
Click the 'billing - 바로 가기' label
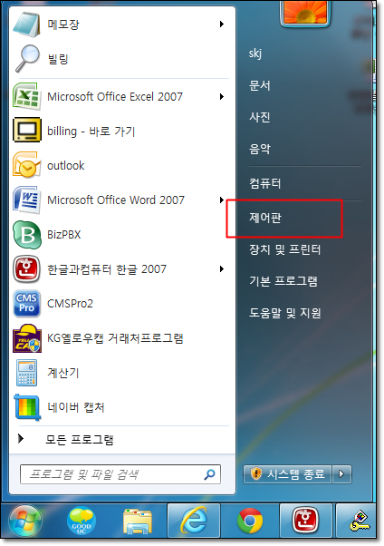point(91,131)
